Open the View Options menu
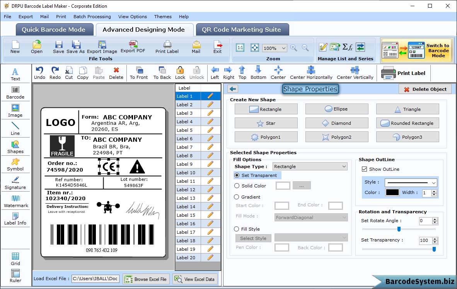Image resolution: width=457 pixels, height=289 pixels. click(x=133, y=17)
